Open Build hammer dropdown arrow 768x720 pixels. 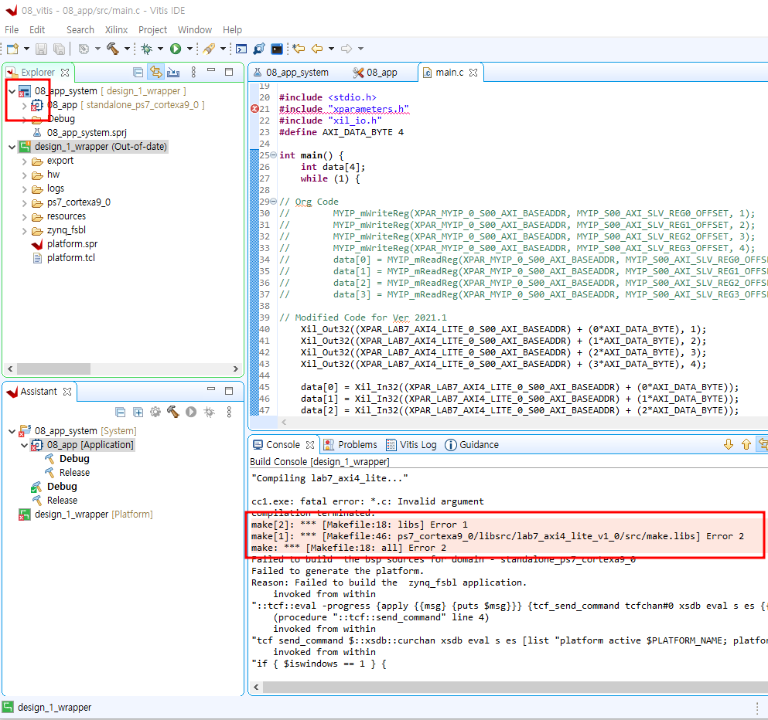pos(127,49)
